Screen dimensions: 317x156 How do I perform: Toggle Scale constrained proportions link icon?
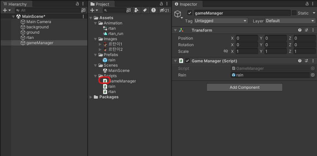[x=226, y=51]
